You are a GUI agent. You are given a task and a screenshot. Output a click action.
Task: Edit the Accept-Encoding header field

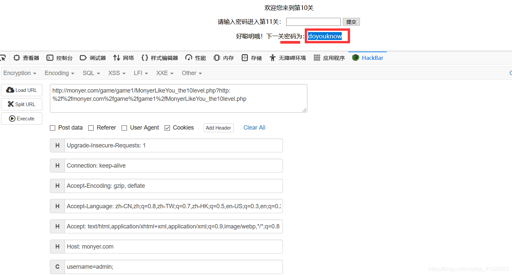point(174,186)
